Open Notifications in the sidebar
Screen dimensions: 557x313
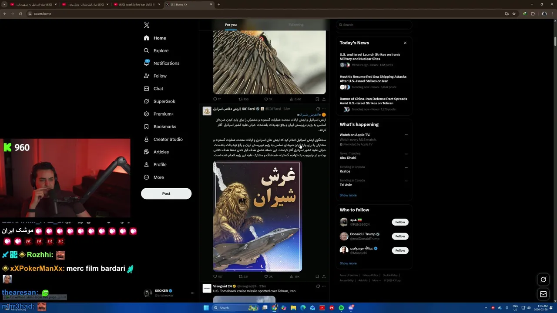161,63
